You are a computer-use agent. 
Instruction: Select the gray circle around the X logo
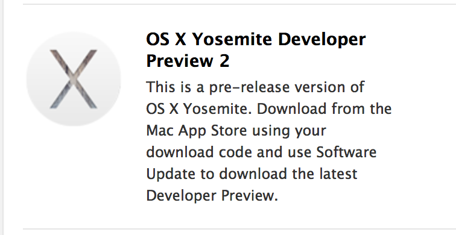point(74,79)
